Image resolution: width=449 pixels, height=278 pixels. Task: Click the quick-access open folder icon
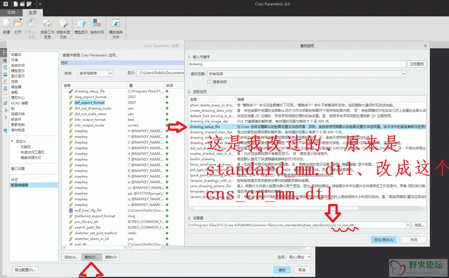click(x=22, y=4)
